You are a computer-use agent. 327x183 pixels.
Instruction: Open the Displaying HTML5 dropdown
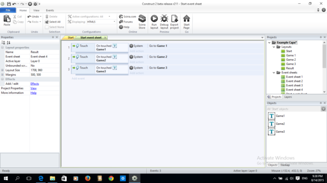[101, 22]
